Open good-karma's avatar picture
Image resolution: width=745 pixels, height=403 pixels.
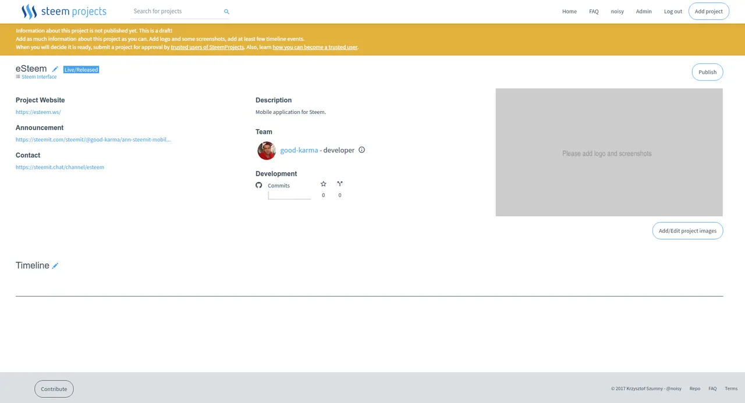click(x=267, y=151)
